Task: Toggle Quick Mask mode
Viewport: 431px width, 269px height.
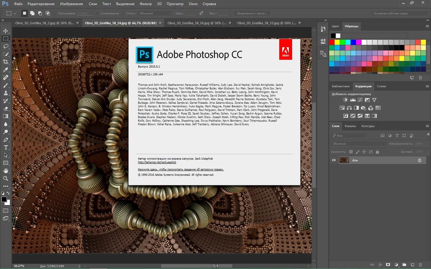Action: click(x=6, y=210)
